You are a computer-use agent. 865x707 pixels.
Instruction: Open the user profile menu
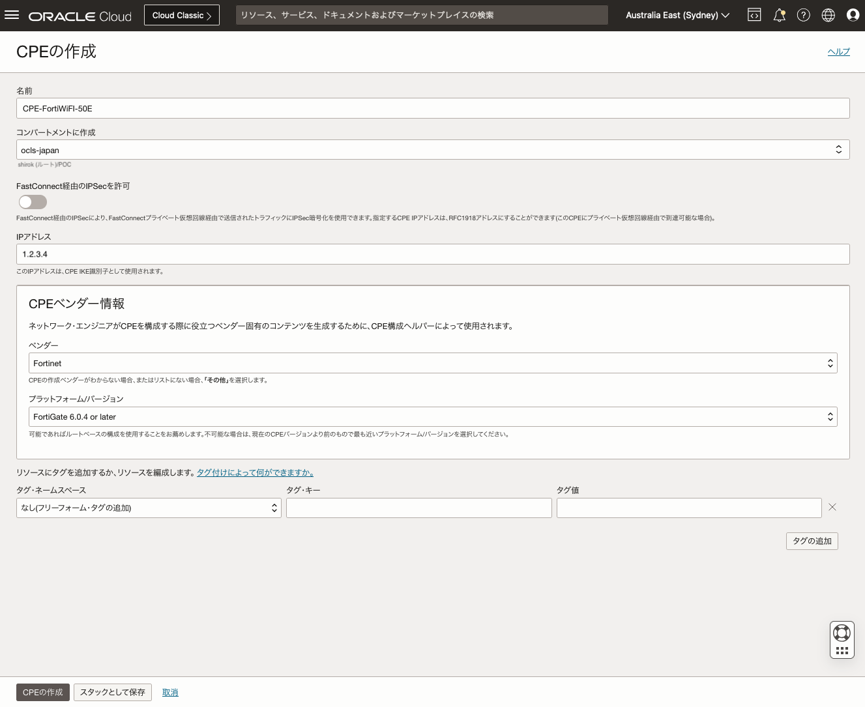[853, 15]
